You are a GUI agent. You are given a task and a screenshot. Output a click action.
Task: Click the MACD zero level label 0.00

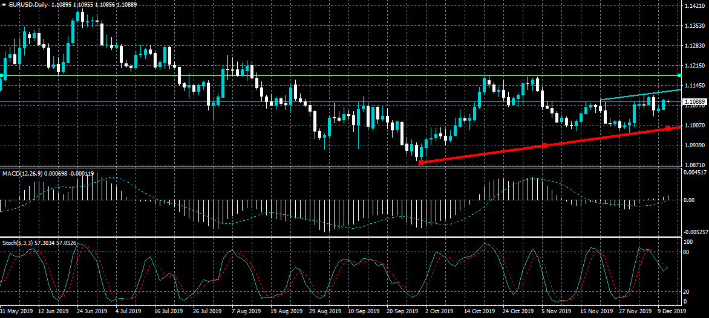click(x=689, y=200)
